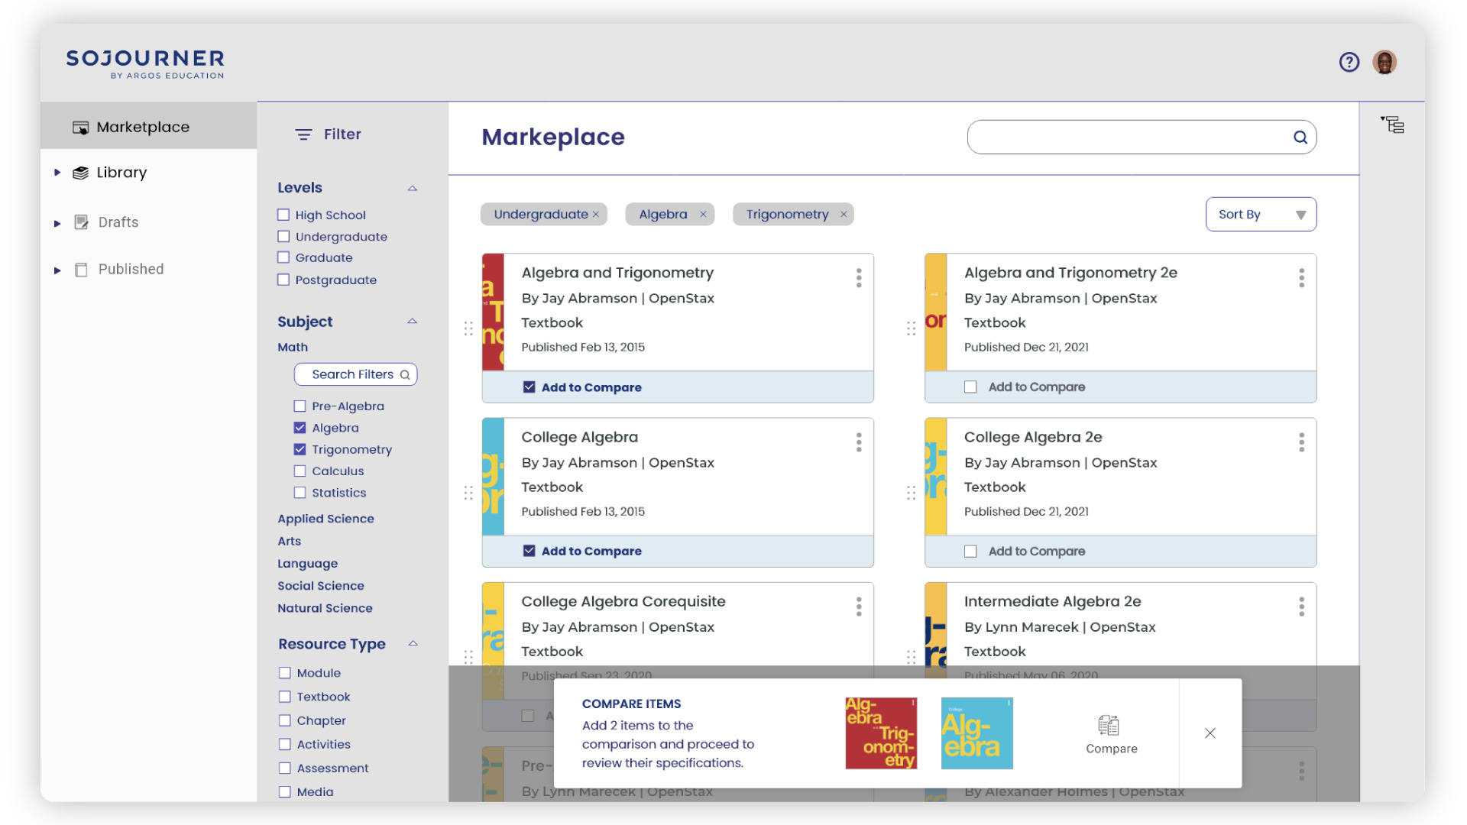
Task: Click the Drafts edit icon
Action: (x=81, y=222)
